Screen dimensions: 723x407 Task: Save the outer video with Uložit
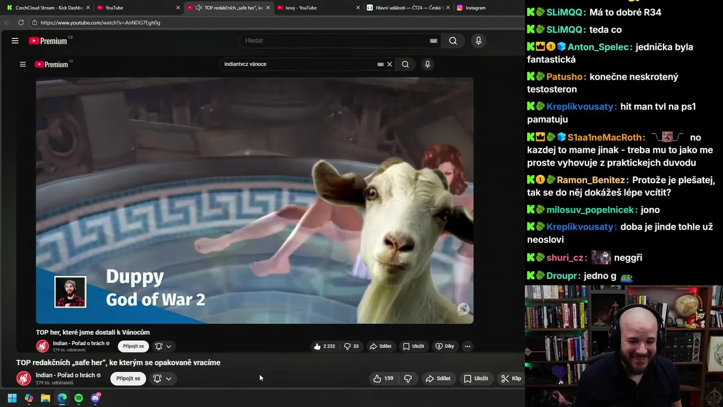pos(476,379)
